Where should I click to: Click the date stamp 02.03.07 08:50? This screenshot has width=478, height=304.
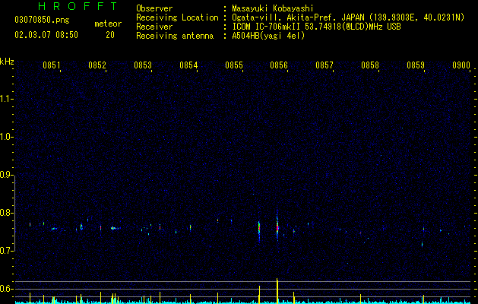46,35
